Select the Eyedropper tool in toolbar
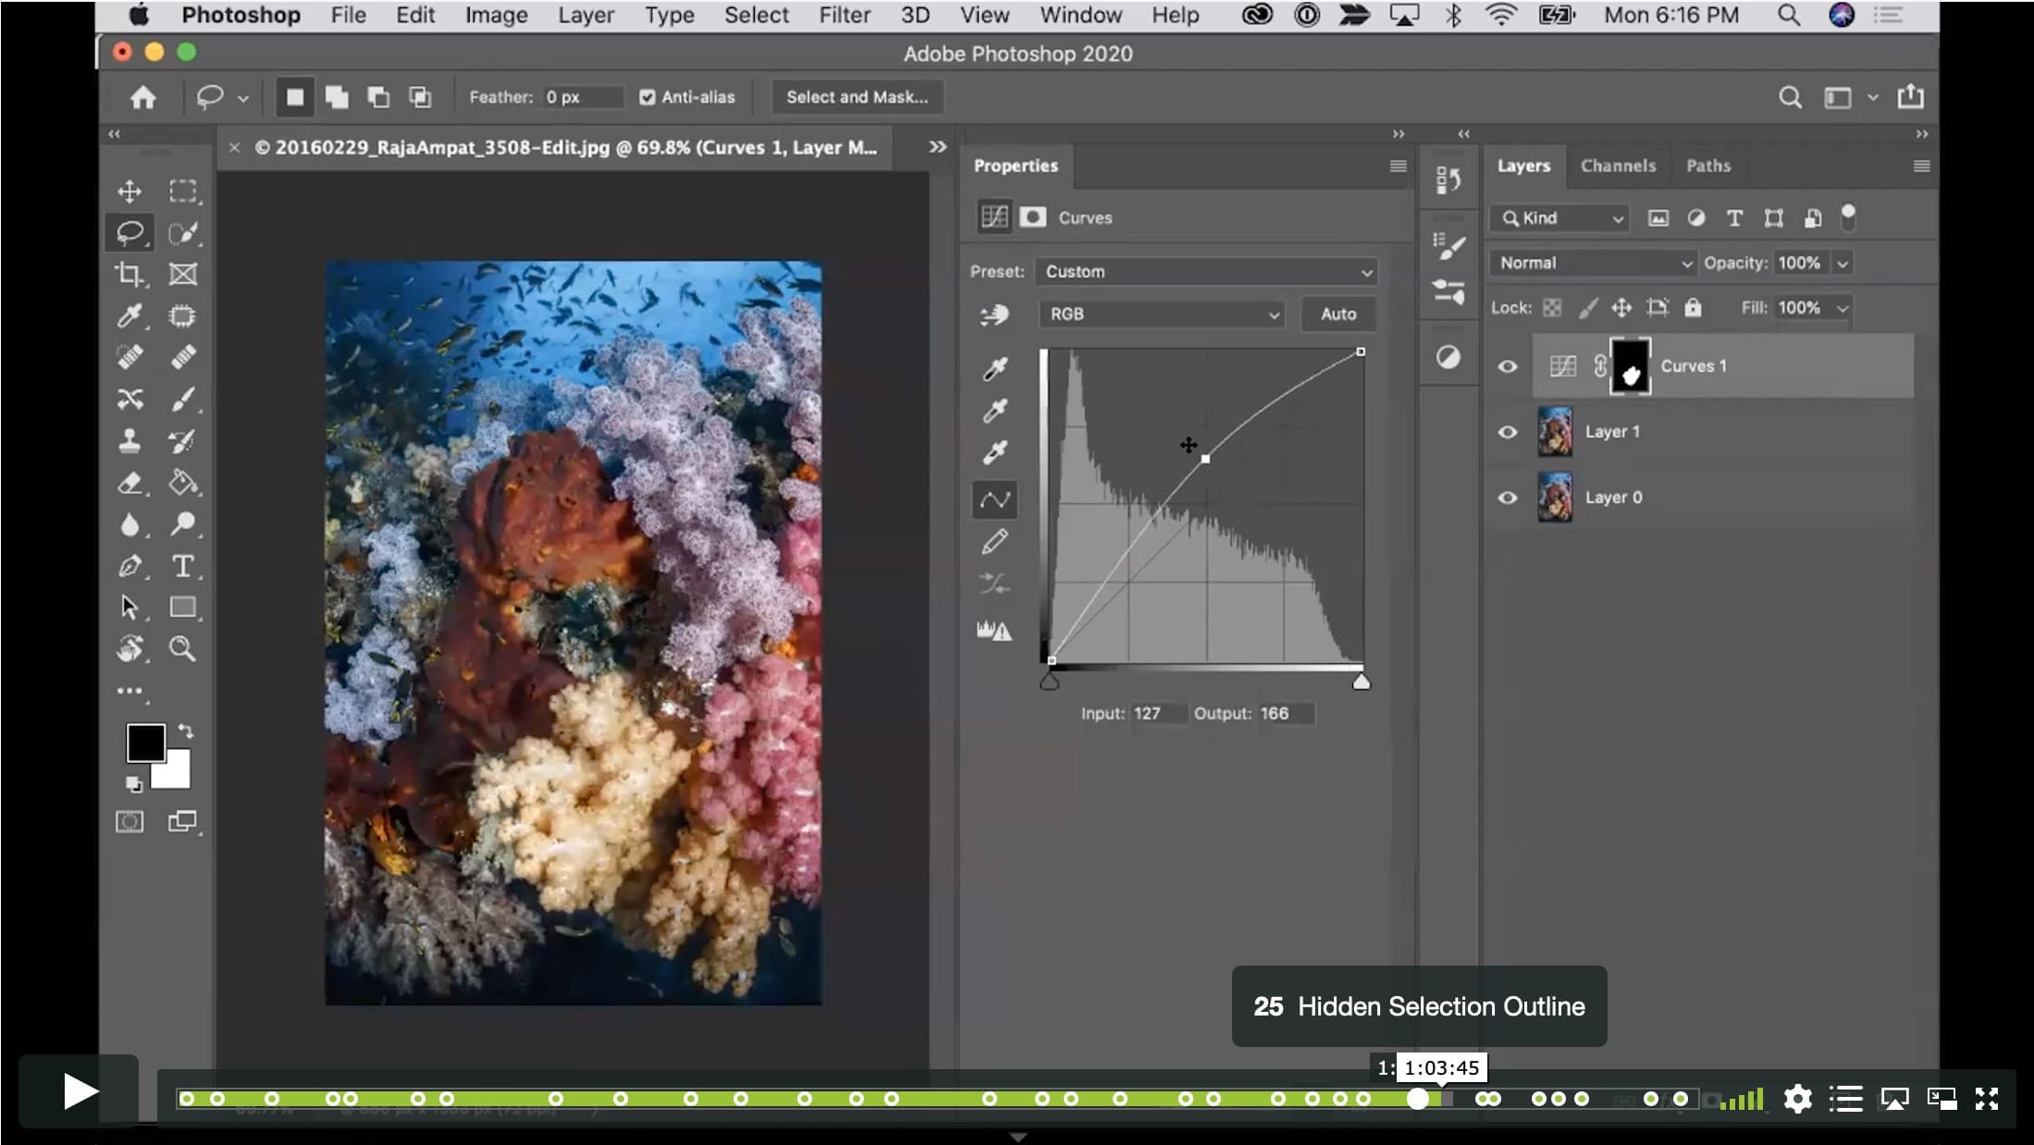 point(129,315)
